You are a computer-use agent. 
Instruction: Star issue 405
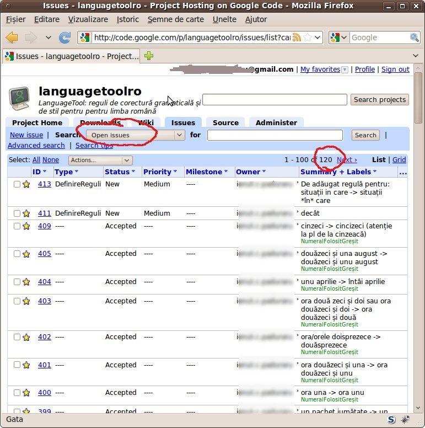pyautogui.click(x=26, y=254)
